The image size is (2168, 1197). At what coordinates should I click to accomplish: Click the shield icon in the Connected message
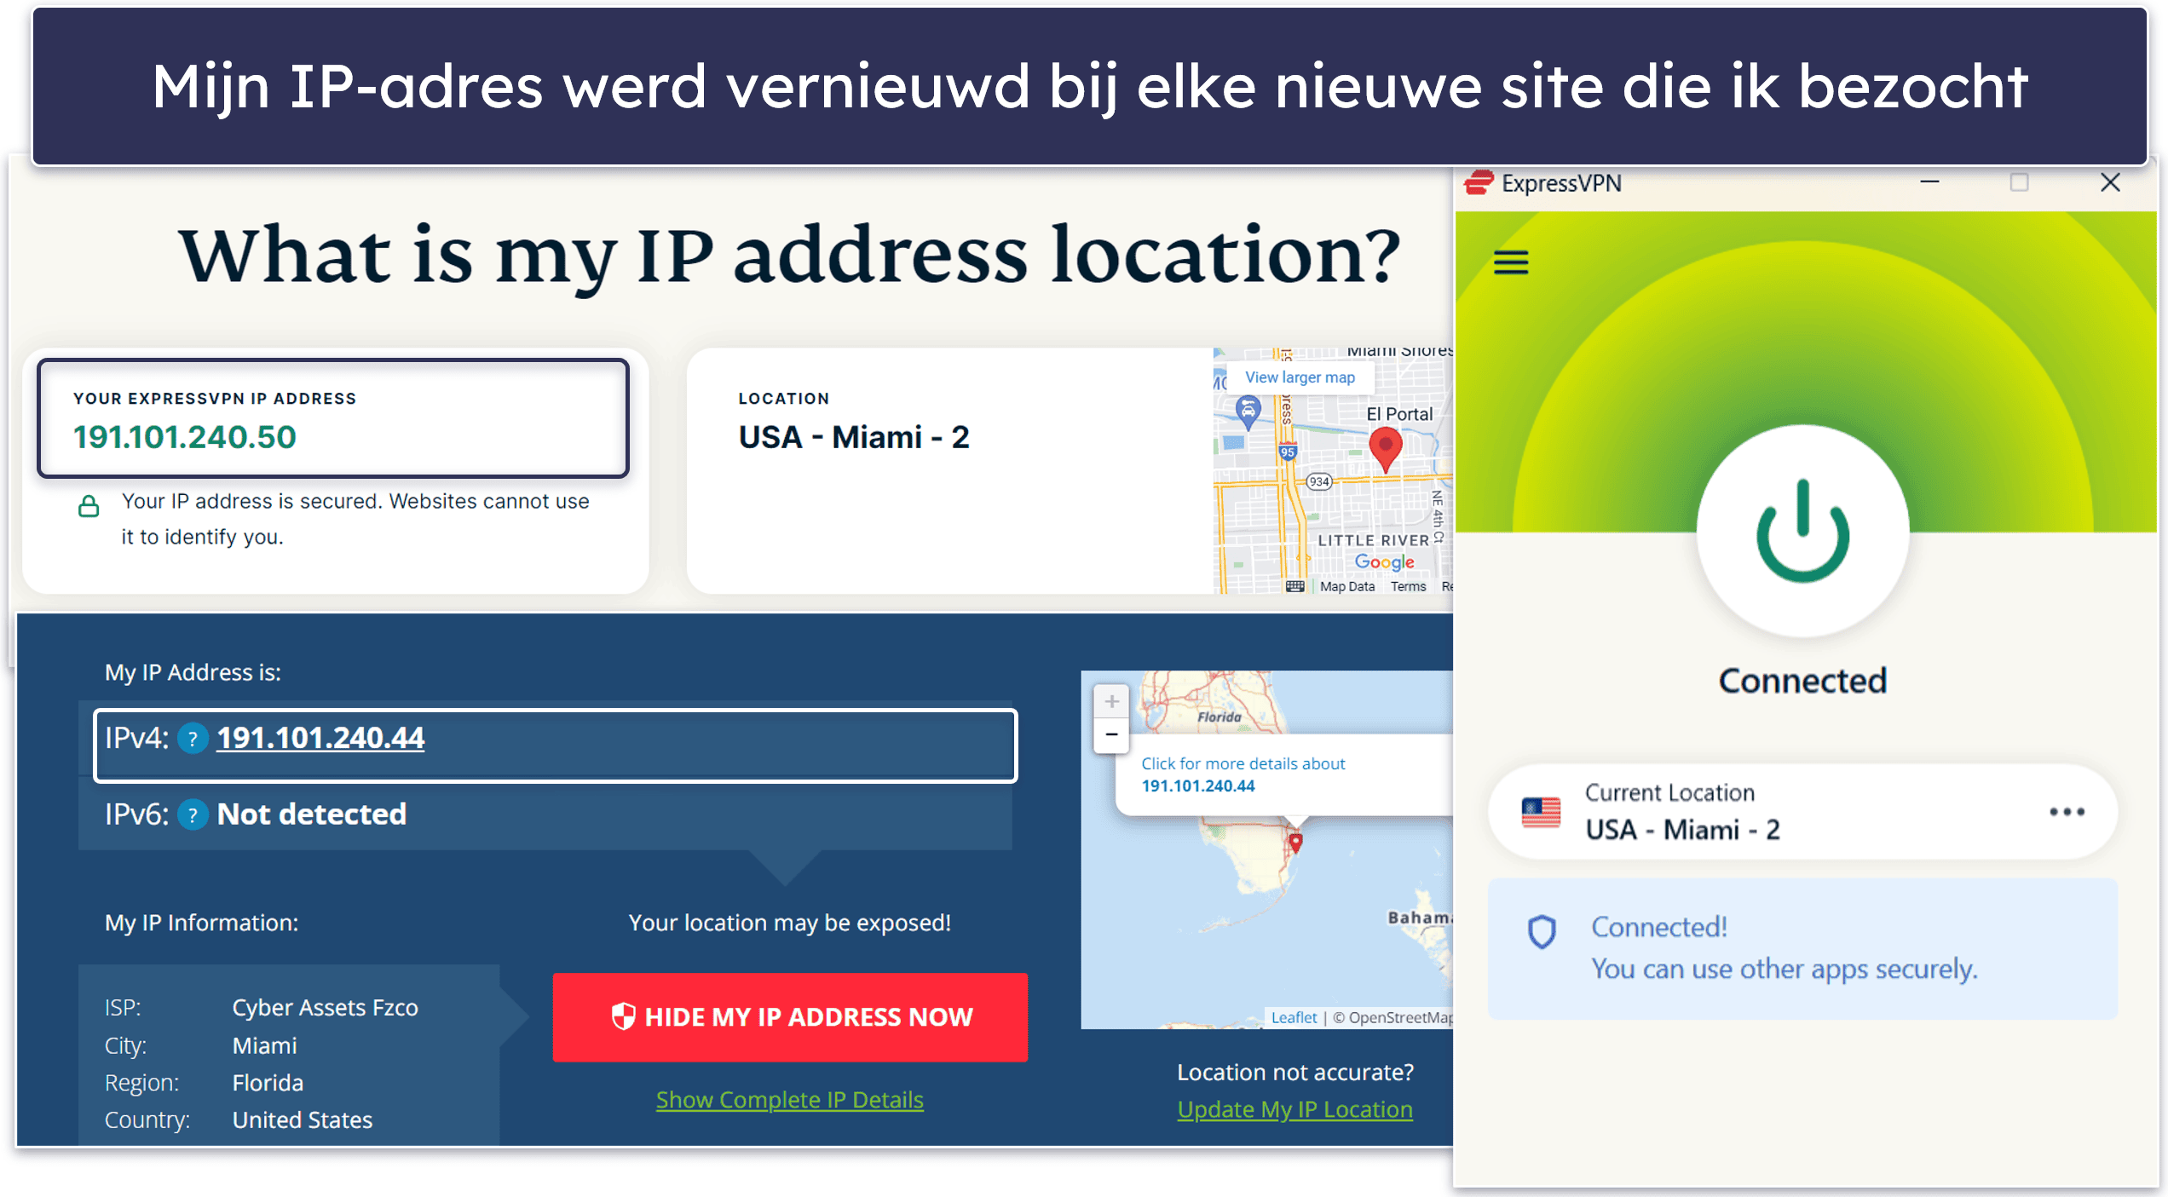pos(1542,932)
